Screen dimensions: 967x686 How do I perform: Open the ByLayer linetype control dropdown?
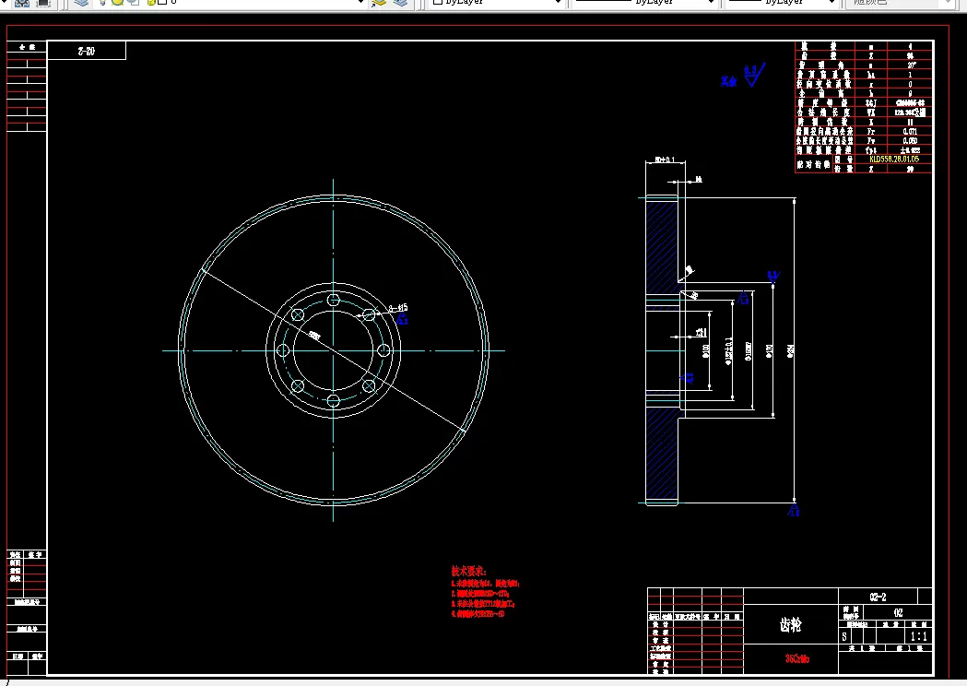pos(711,3)
